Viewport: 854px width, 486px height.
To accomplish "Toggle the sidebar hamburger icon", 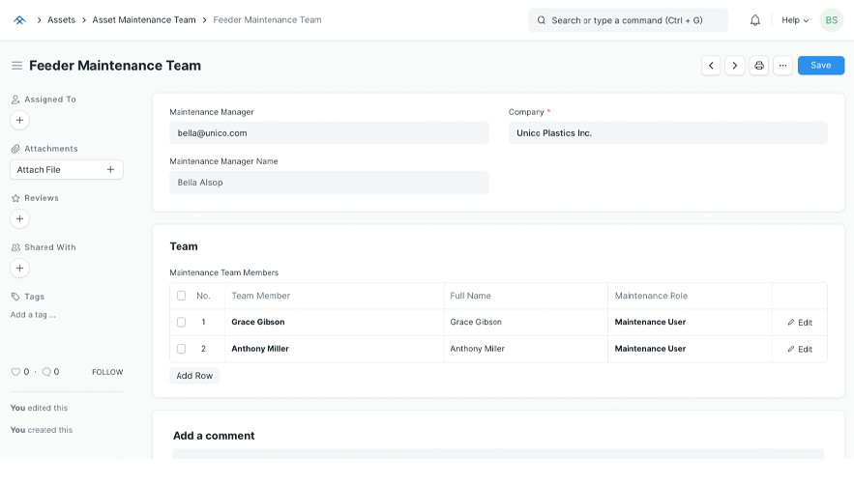I will (16, 66).
